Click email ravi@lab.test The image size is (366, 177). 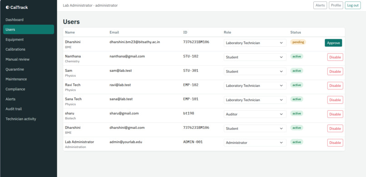(x=120, y=85)
